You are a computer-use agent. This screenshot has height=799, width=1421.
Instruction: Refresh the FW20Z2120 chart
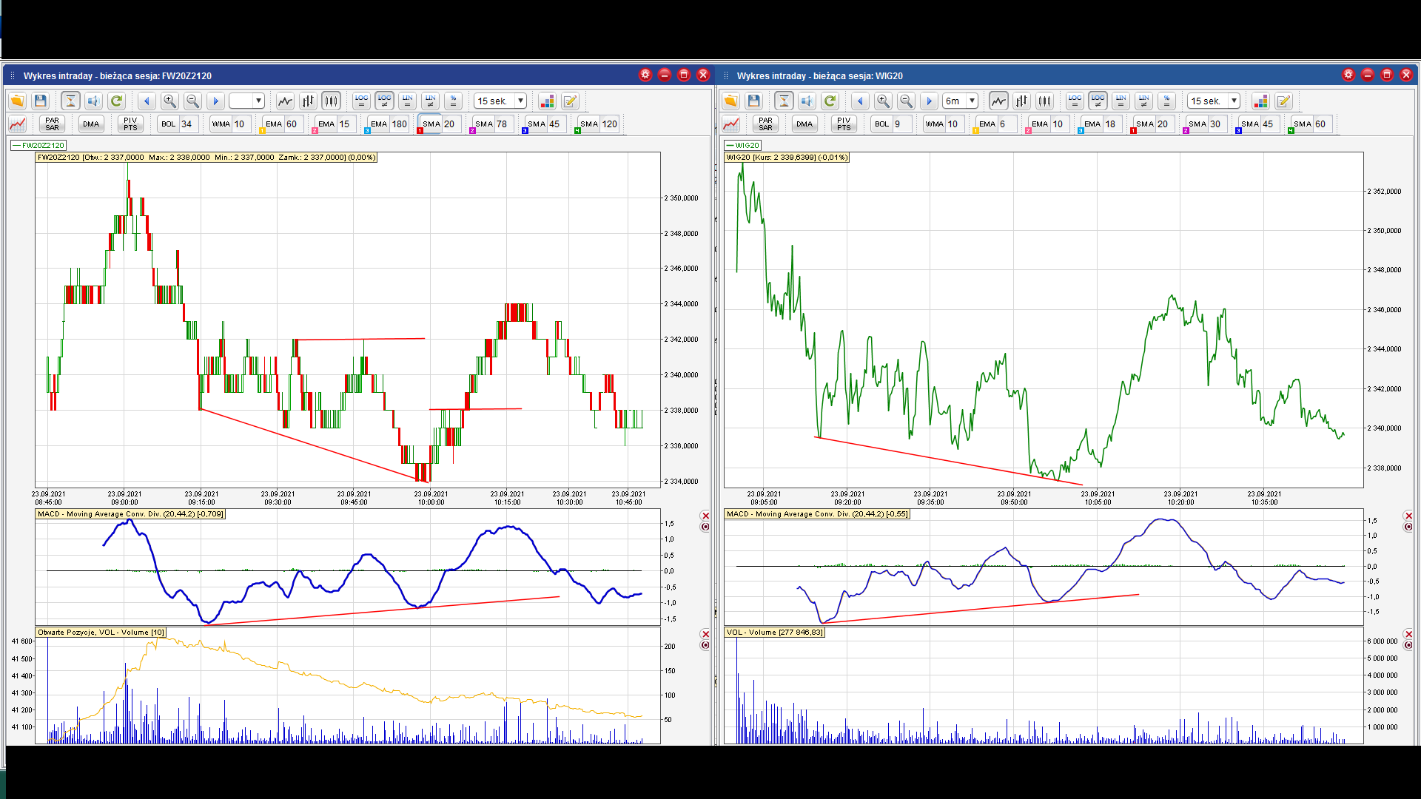click(116, 101)
